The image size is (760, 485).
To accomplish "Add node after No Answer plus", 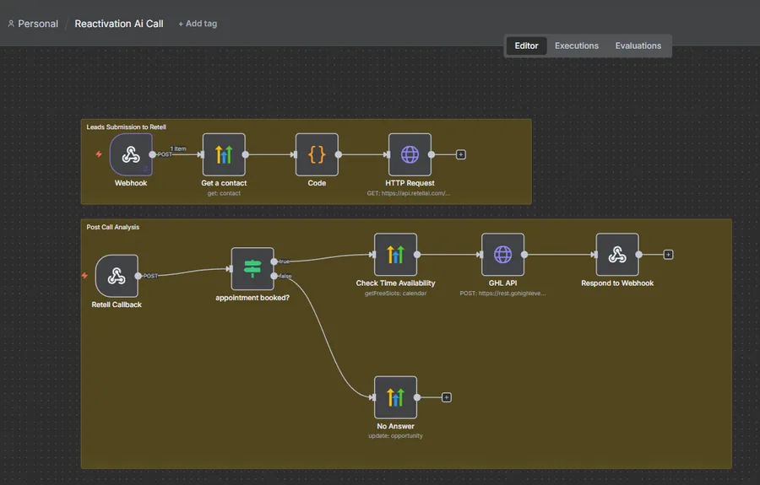I will 447,397.
